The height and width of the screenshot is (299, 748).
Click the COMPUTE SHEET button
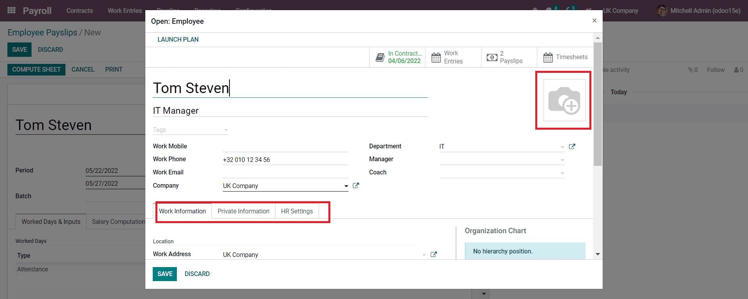[36, 69]
